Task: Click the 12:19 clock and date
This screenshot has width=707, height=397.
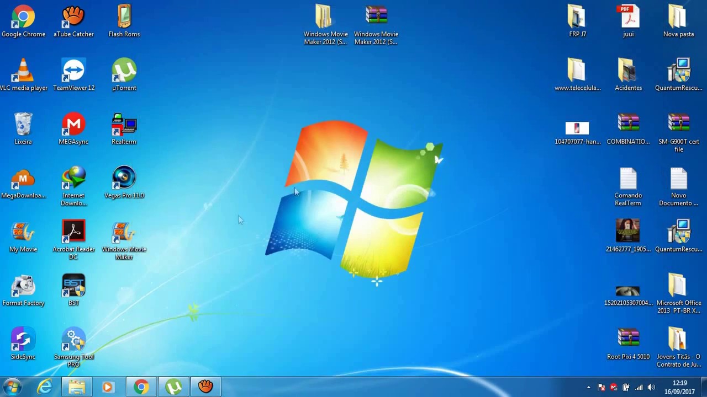Action: tap(680, 387)
